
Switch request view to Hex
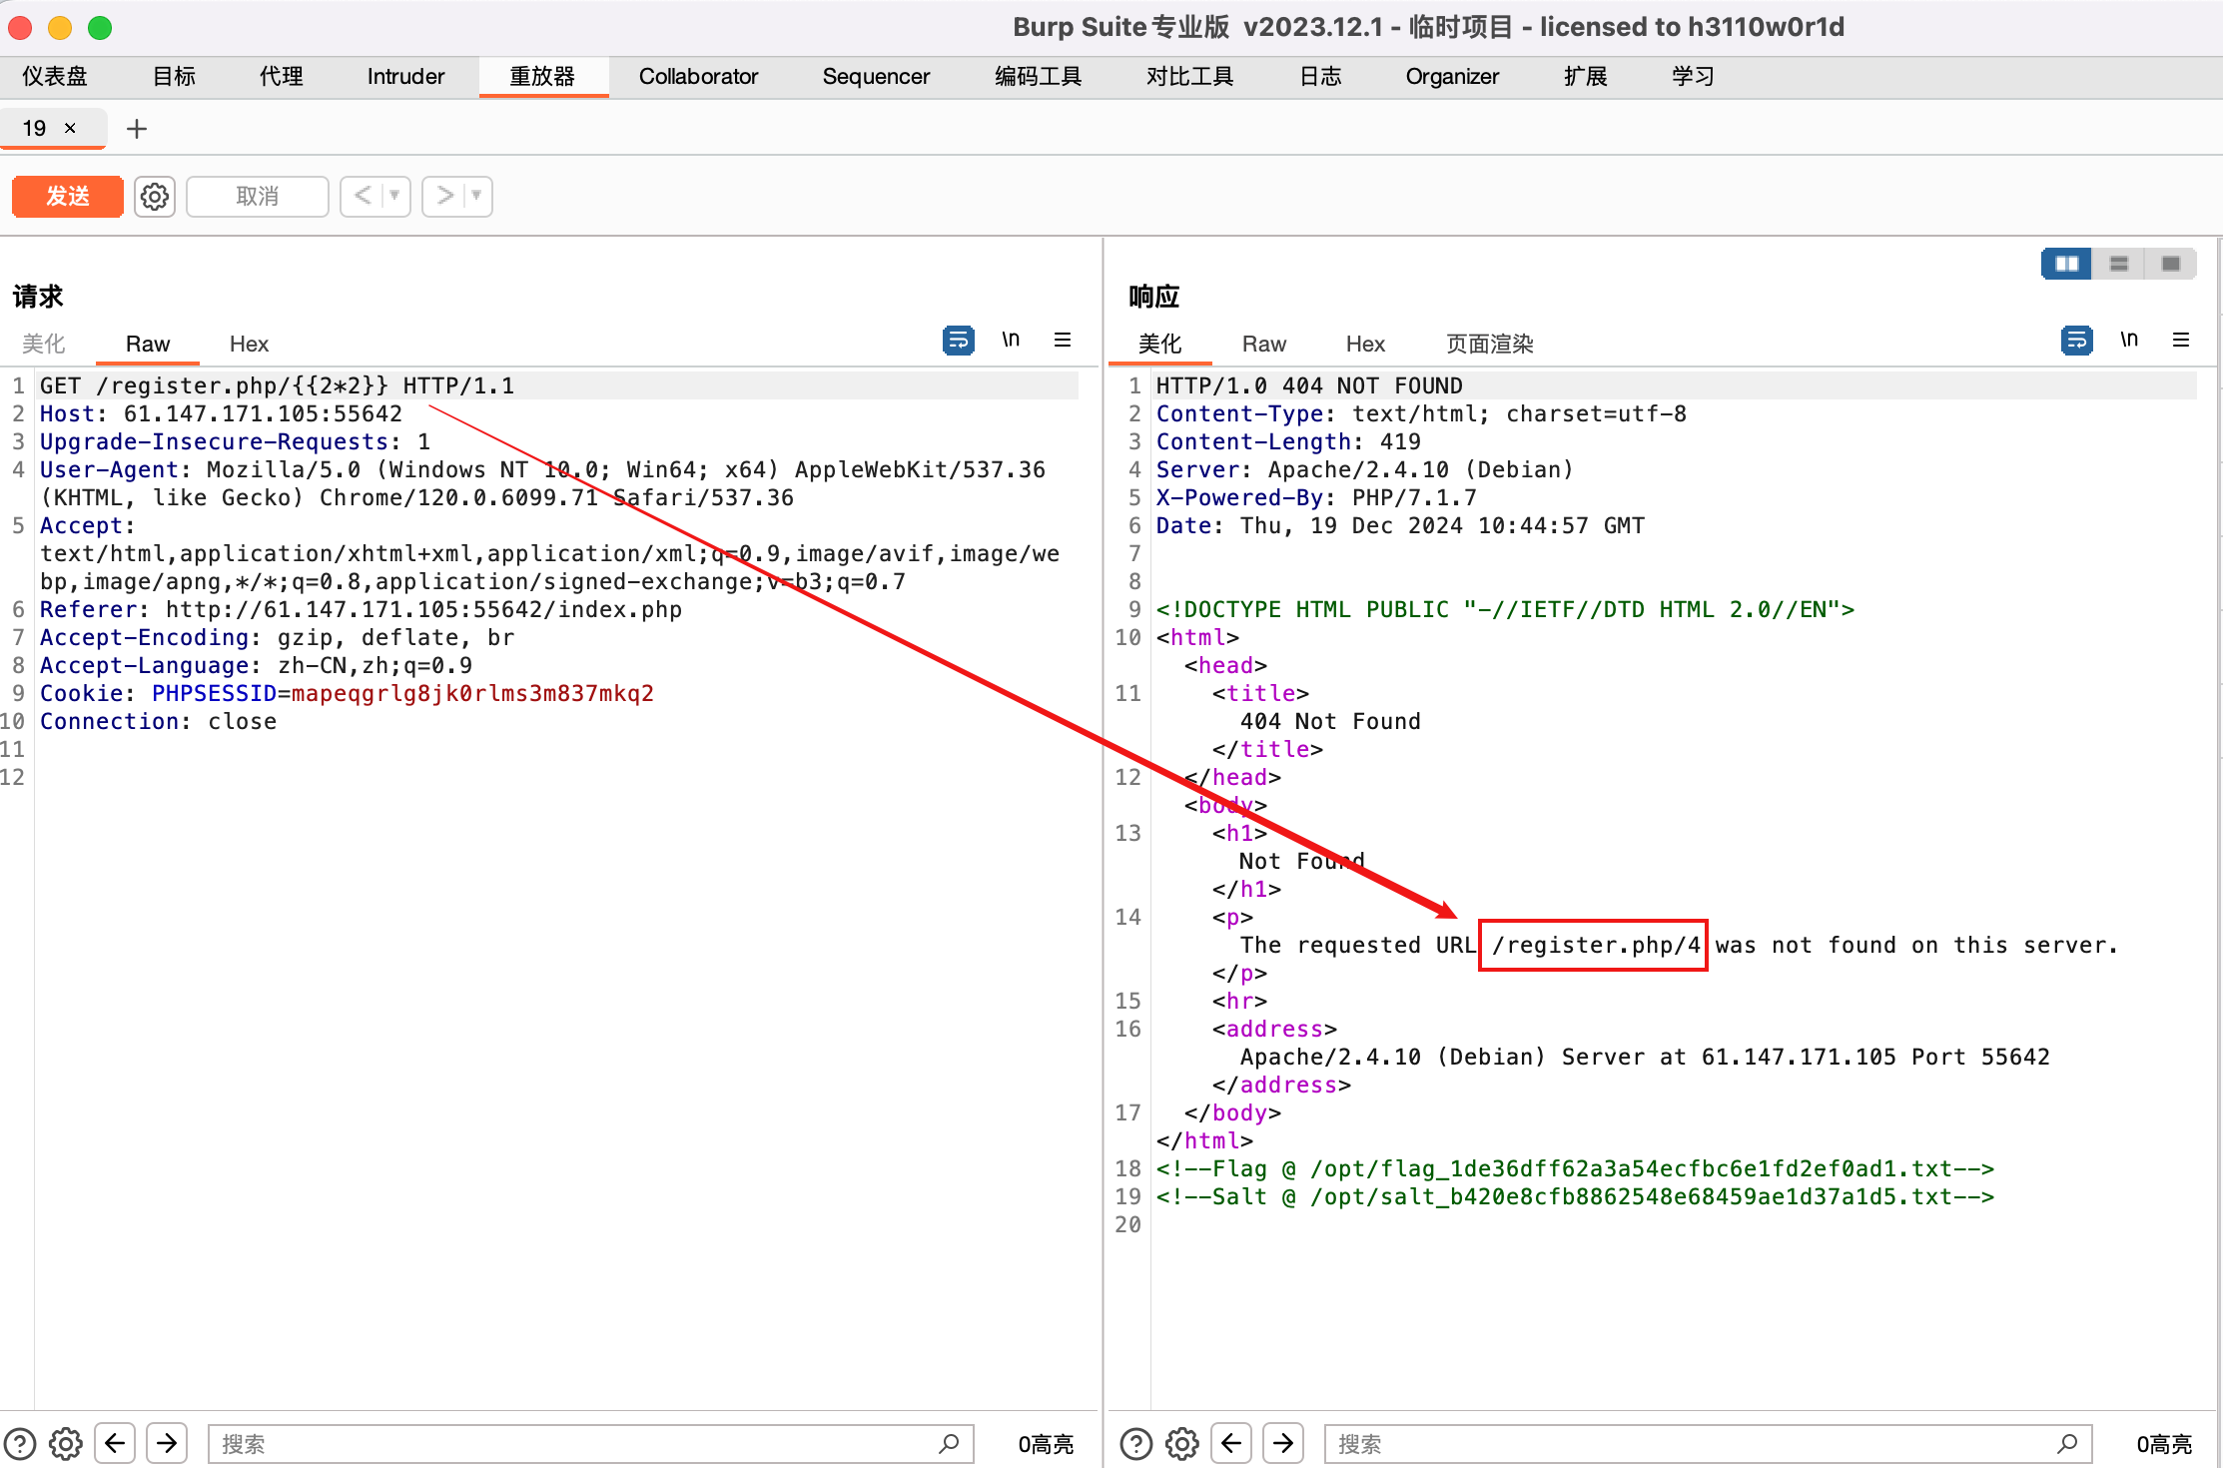click(x=249, y=344)
